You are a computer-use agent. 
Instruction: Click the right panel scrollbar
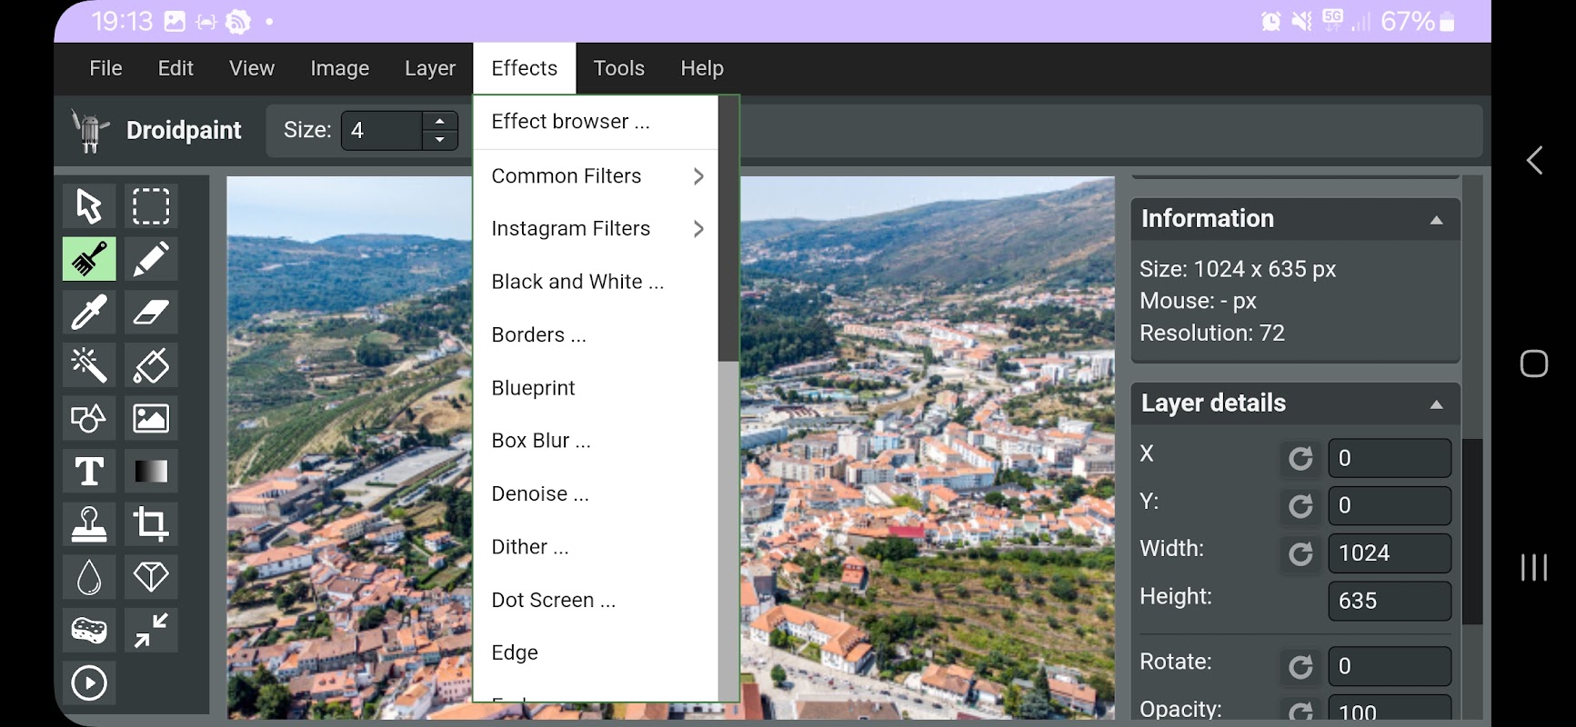pos(1472,532)
